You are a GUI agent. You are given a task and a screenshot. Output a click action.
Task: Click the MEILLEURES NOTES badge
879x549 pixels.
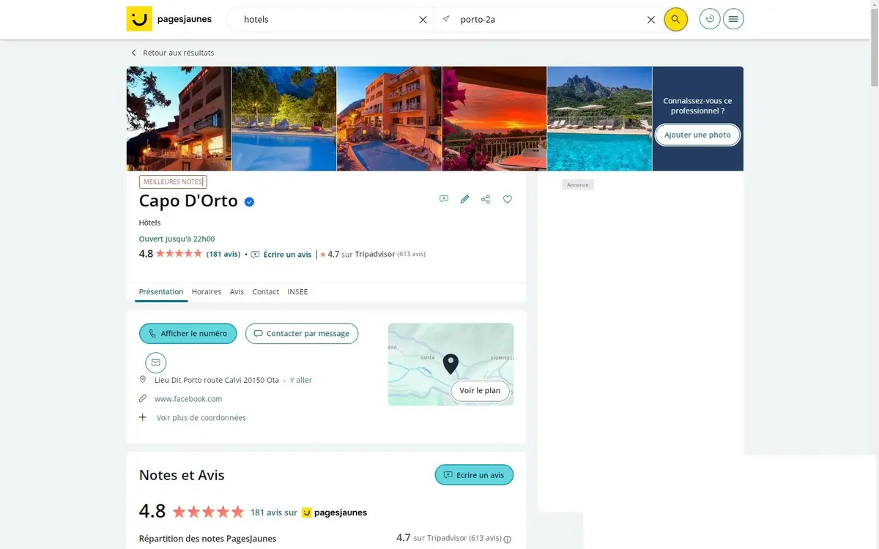click(173, 182)
